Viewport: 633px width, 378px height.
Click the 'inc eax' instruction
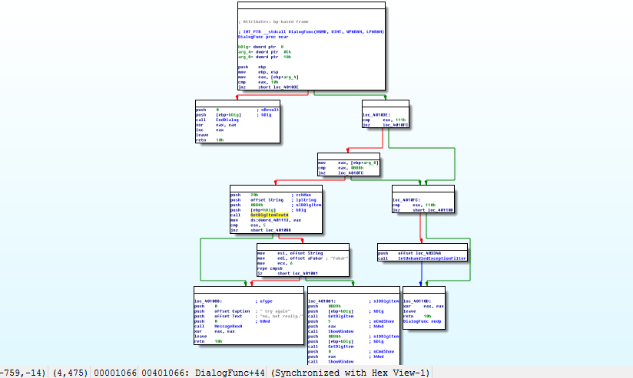click(x=210, y=130)
